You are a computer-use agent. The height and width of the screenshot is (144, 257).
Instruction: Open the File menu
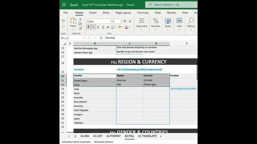coord(65,12)
